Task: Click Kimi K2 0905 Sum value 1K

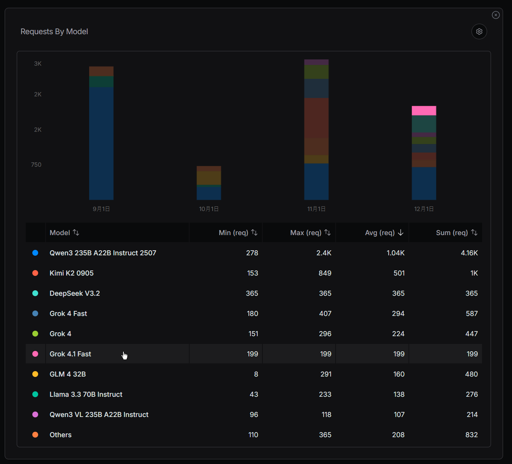Action: (474, 273)
